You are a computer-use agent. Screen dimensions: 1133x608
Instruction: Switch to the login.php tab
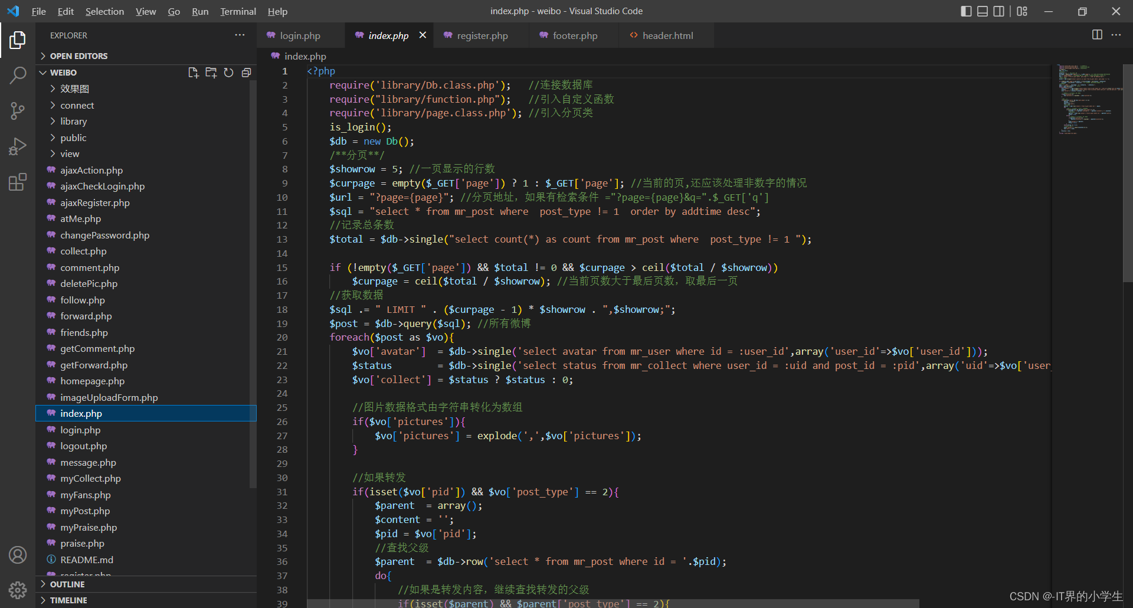301,35
